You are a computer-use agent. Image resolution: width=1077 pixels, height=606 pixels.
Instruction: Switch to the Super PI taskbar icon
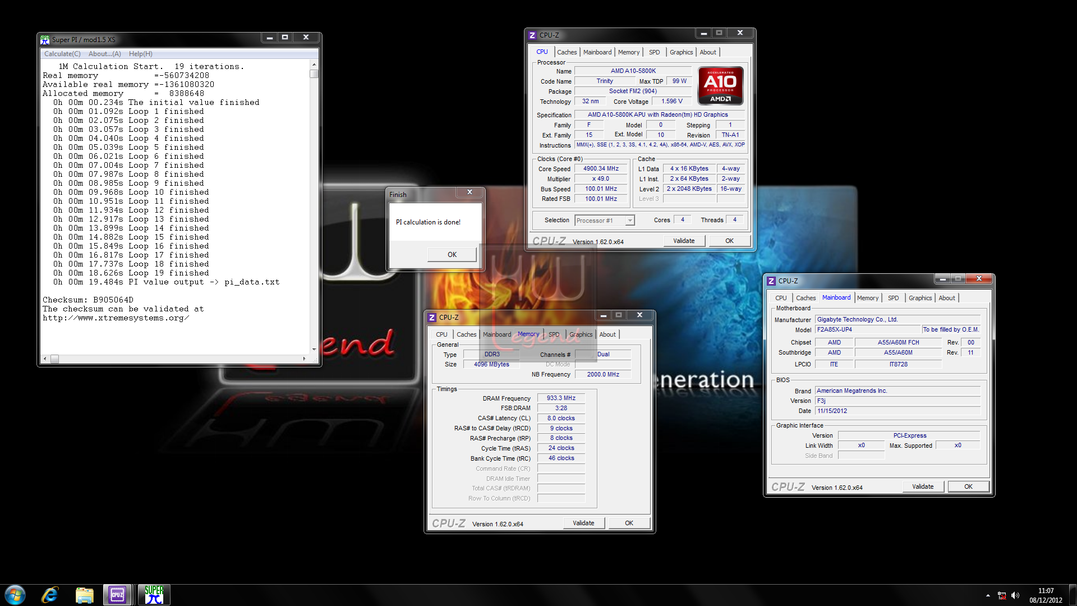(x=154, y=595)
